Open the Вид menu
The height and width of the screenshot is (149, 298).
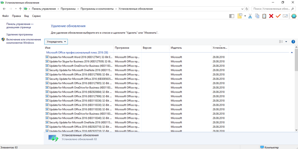click(x=26, y=16)
